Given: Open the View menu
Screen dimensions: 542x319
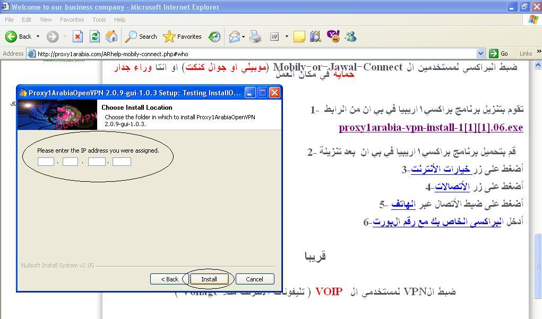Looking at the screenshot, I should (46, 20).
